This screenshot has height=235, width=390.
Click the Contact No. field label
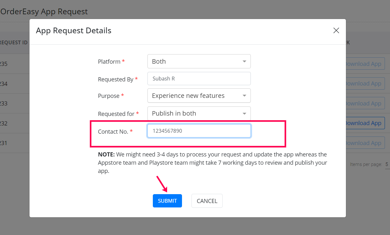(113, 132)
